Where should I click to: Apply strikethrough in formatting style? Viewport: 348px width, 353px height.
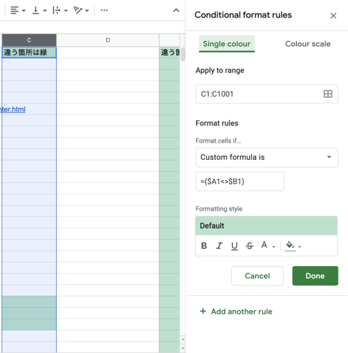(x=249, y=246)
